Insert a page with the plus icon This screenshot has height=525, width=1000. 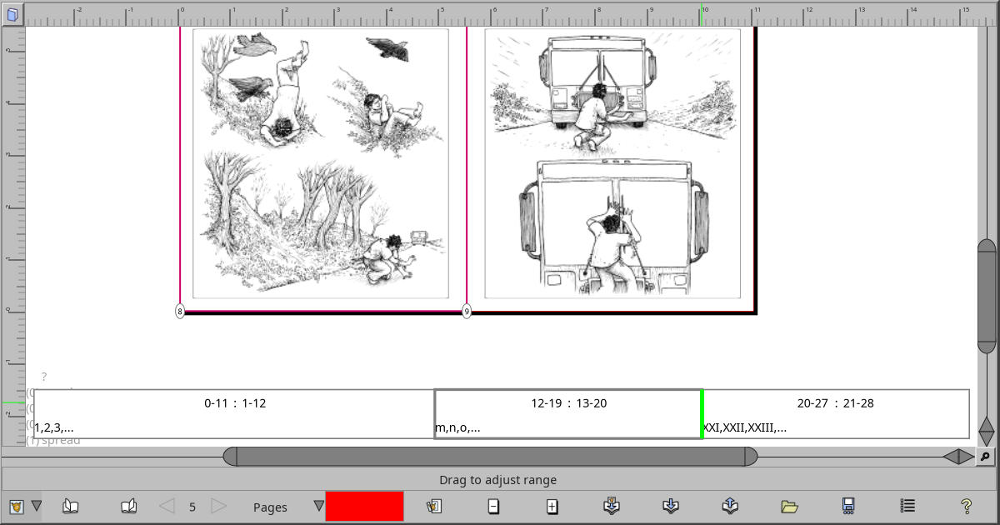click(552, 506)
